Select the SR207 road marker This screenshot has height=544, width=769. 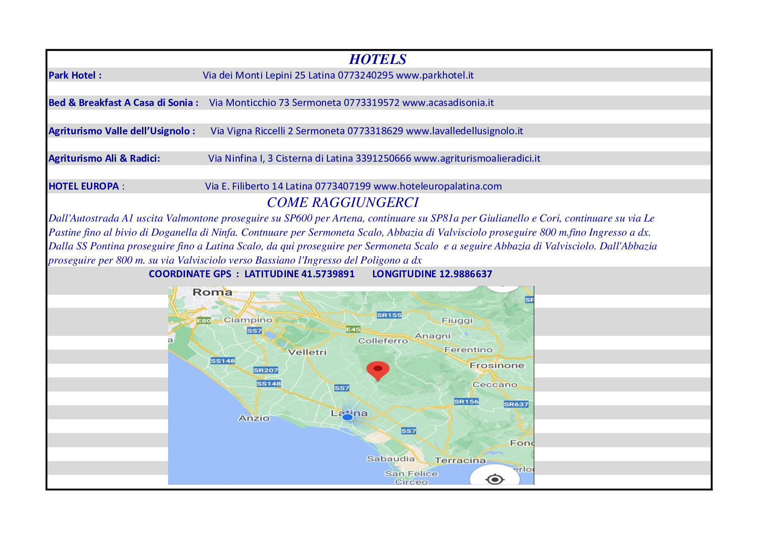(265, 370)
